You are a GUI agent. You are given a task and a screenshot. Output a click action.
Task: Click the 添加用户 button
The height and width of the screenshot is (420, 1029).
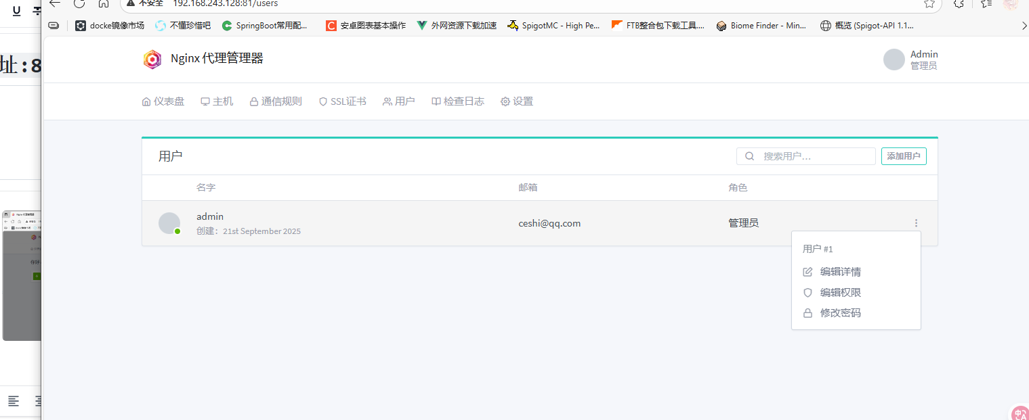[x=903, y=156]
